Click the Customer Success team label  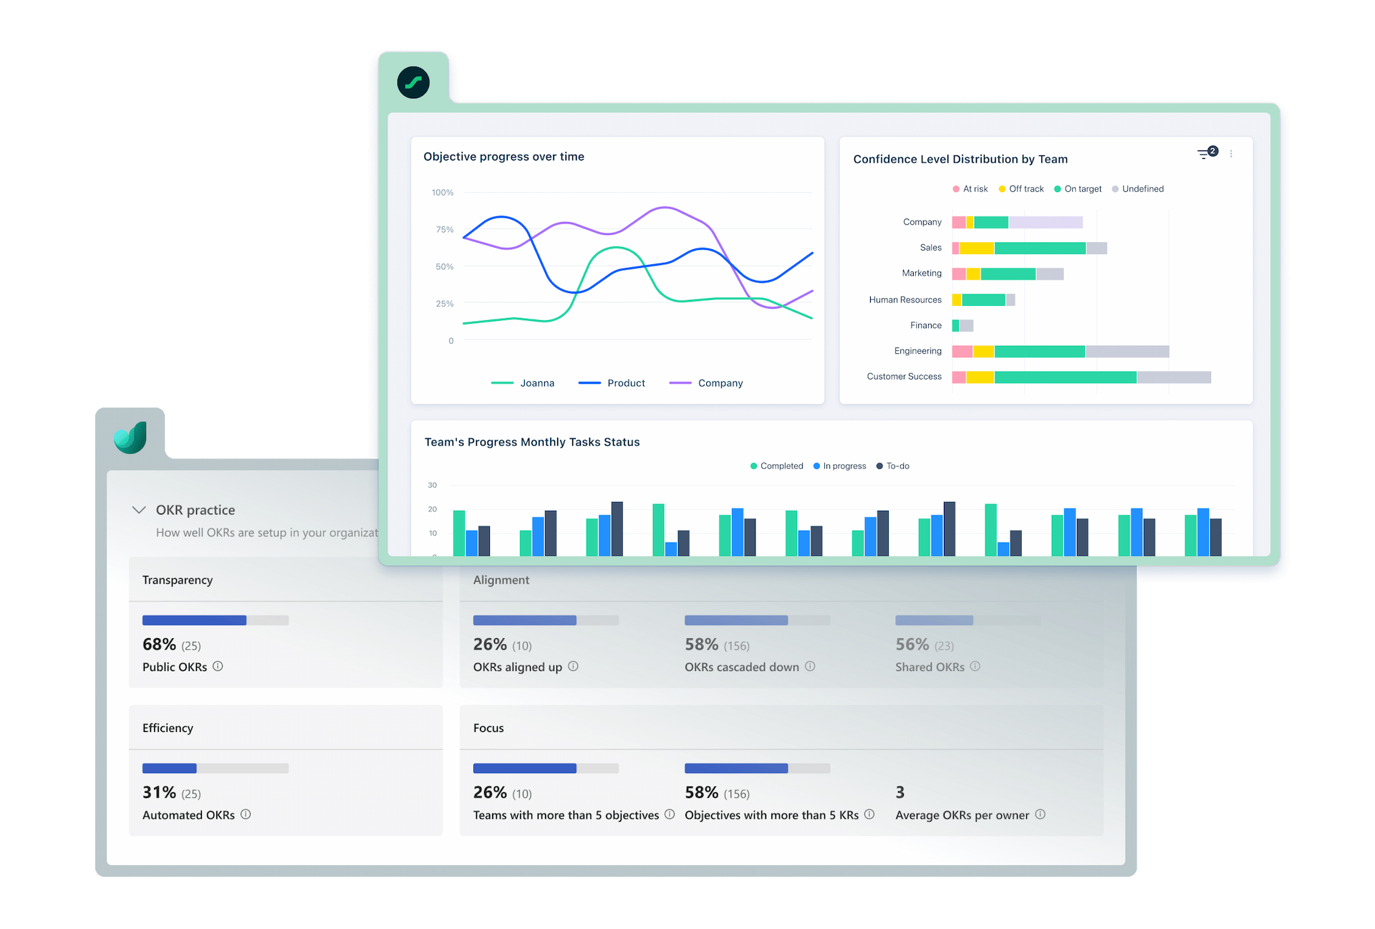coord(904,376)
